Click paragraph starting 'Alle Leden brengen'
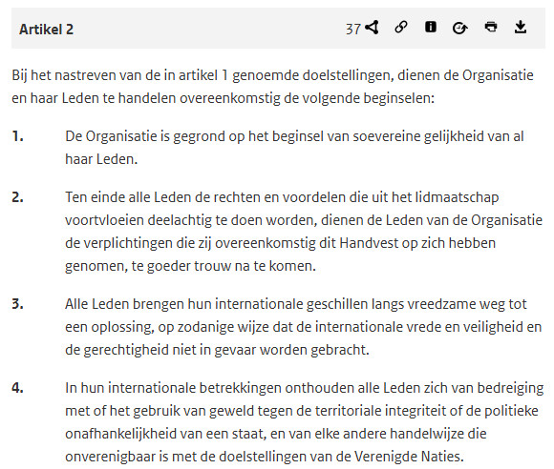Image resolution: width=554 pixels, height=469 pixels. 303,327
